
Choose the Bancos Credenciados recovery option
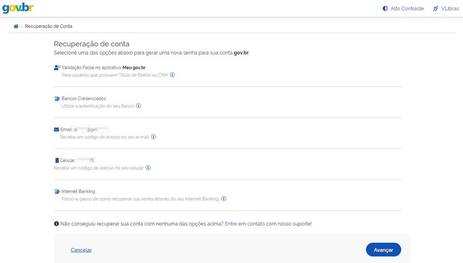point(83,98)
